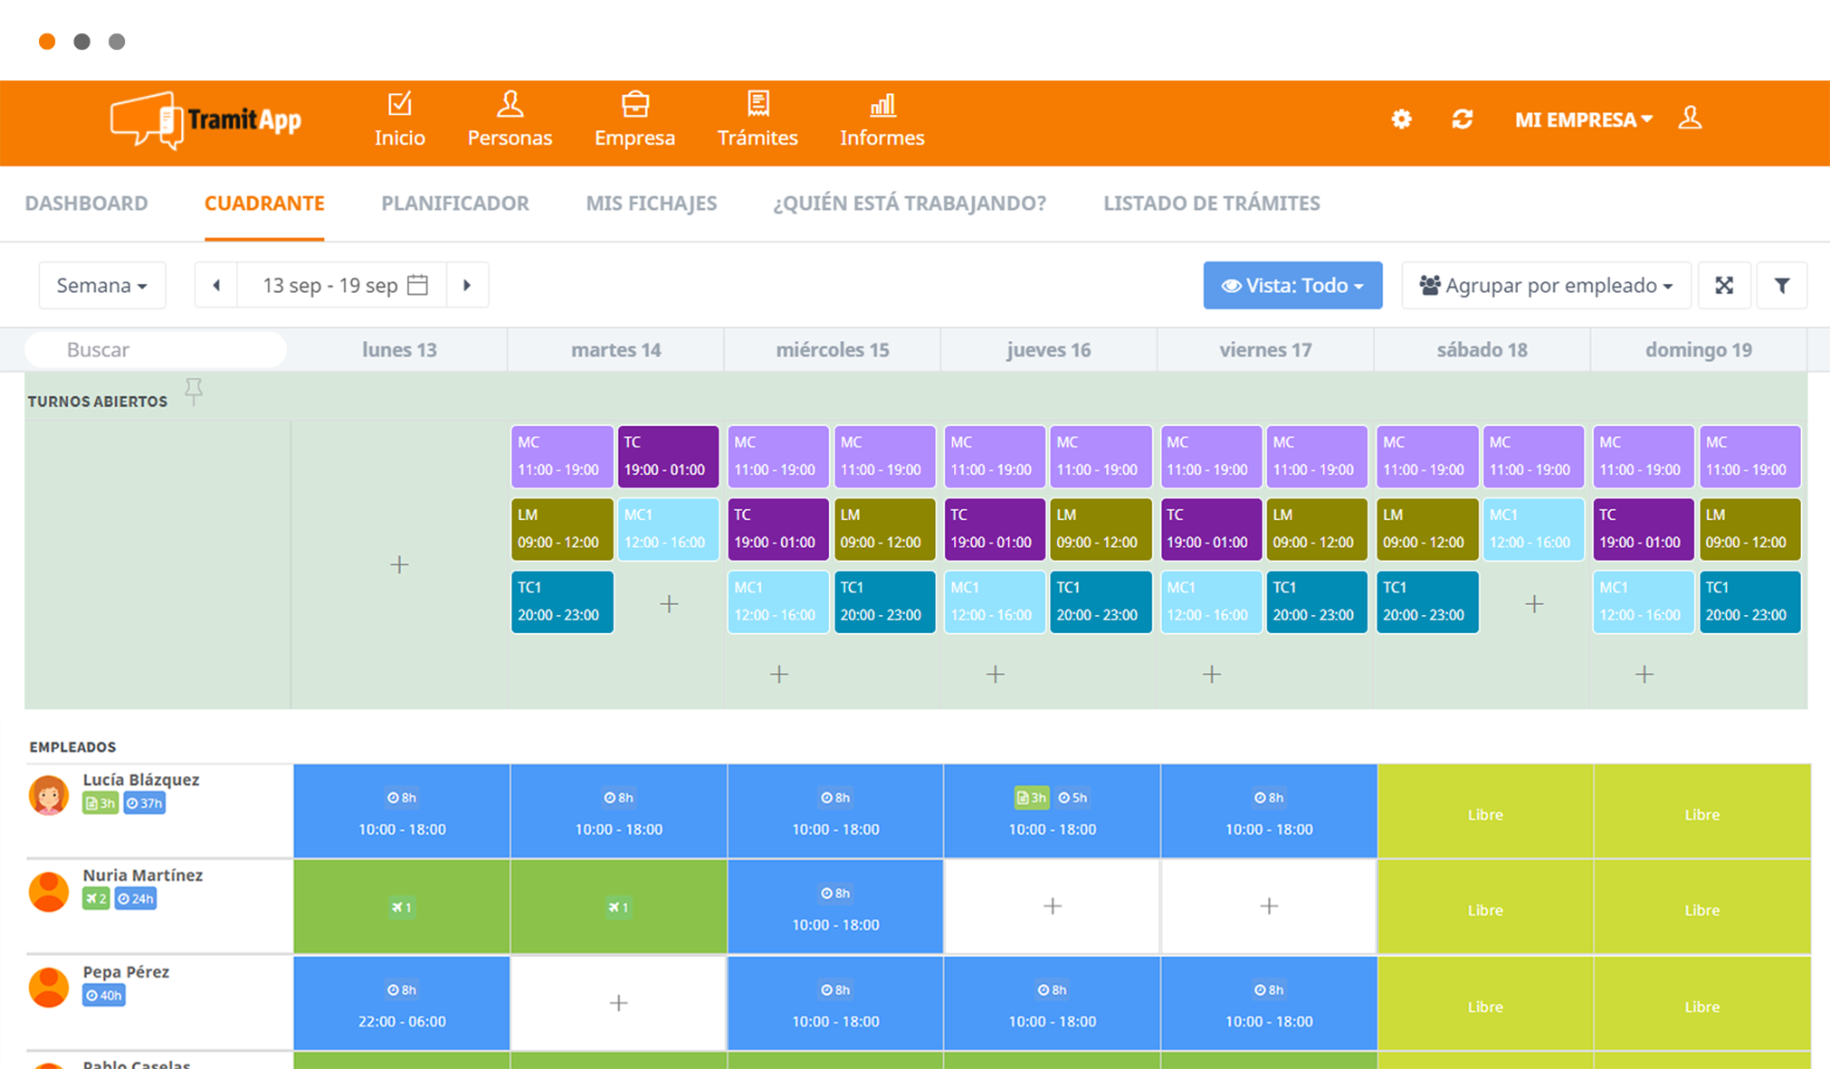Open Lucía Blázquez's lunes 13 shift
This screenshot has width=1830, height=1069.
[402, 810]
